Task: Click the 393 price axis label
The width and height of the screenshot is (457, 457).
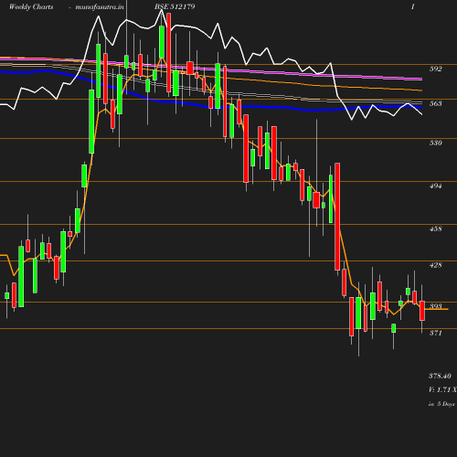Action: click(436, 306)
